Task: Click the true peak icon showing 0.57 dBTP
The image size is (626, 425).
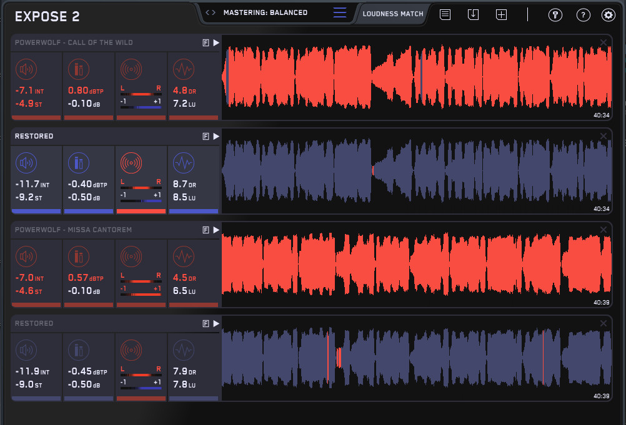Action: [79, 256]
